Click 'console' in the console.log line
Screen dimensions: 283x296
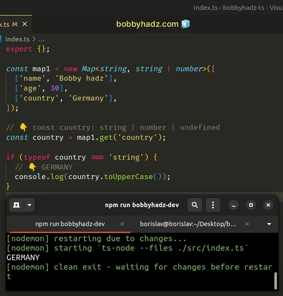30,177
